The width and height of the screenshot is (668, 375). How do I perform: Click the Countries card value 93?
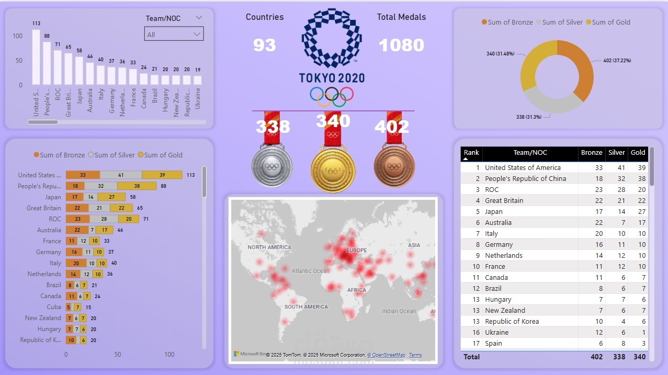point(264,45)
